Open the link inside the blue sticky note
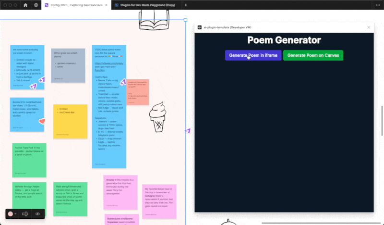 109,64
